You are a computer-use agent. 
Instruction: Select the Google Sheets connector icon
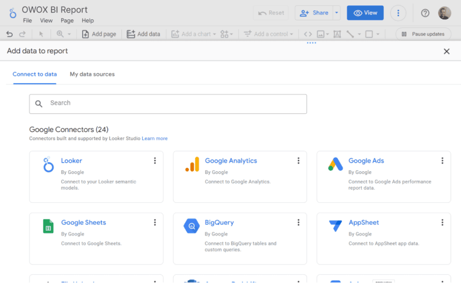click(x=48, y=226)
